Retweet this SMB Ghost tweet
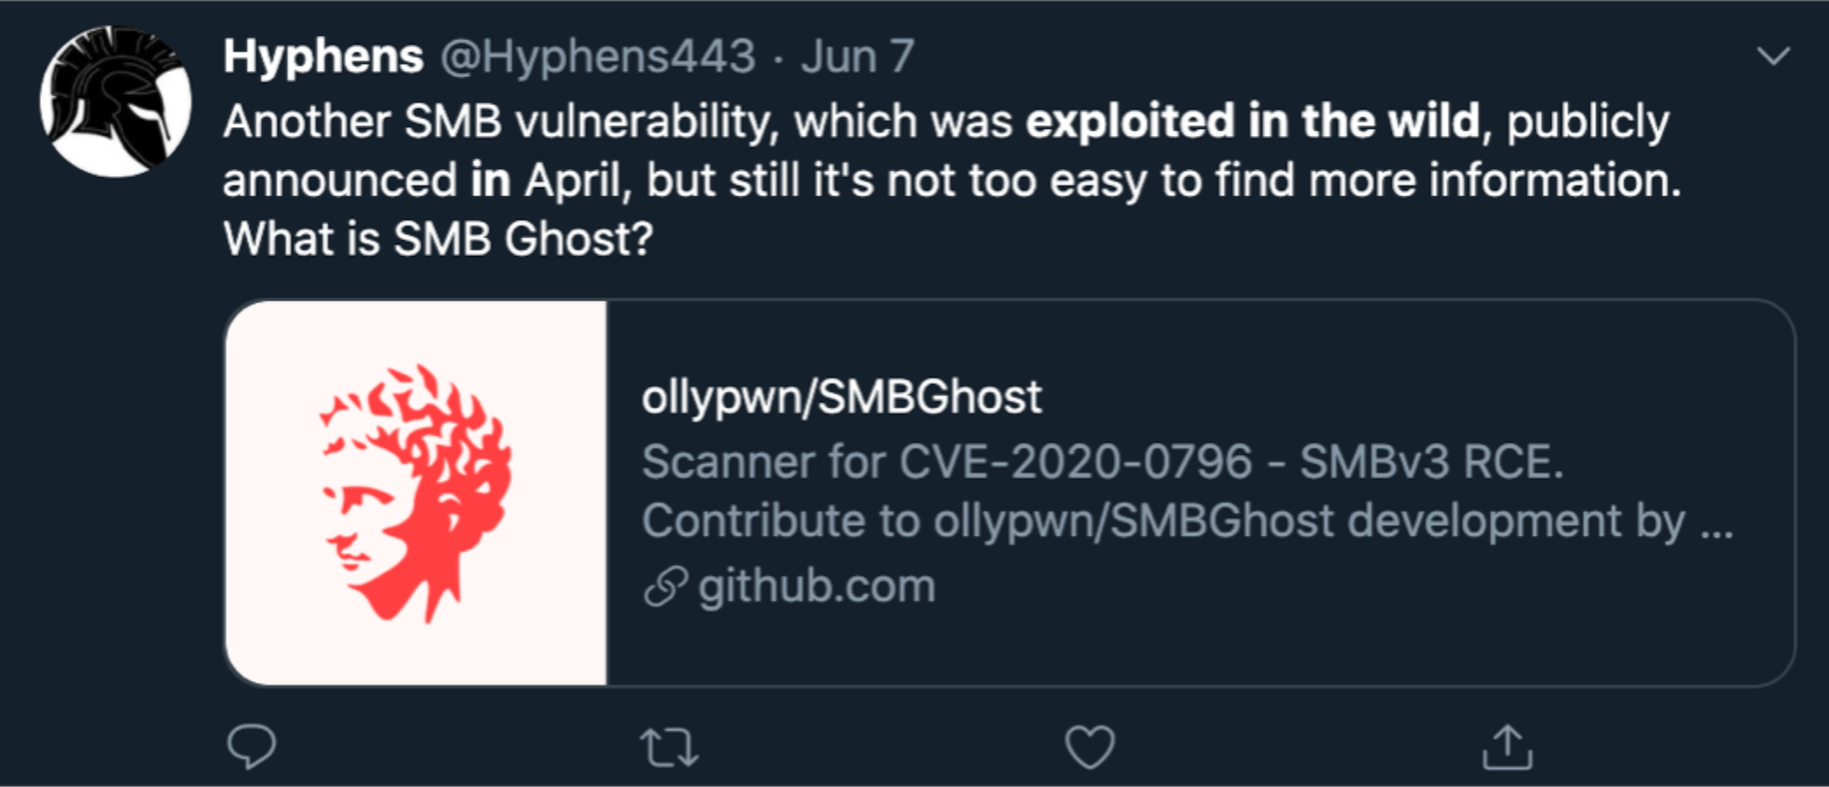 click(669, 747)
